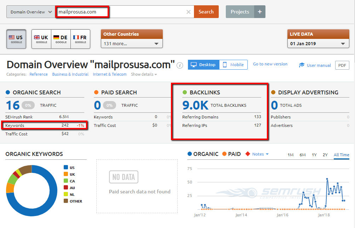
Task: Click the plus icon next to Projects
Action: [260, 12]
